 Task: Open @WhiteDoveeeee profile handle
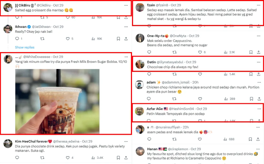tap(37, 57)
